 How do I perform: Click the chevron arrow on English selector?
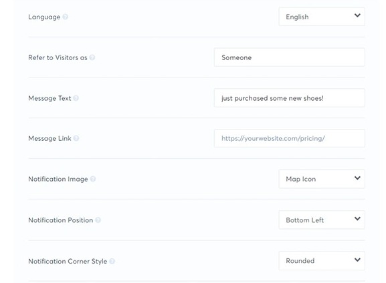click(357, 15)
